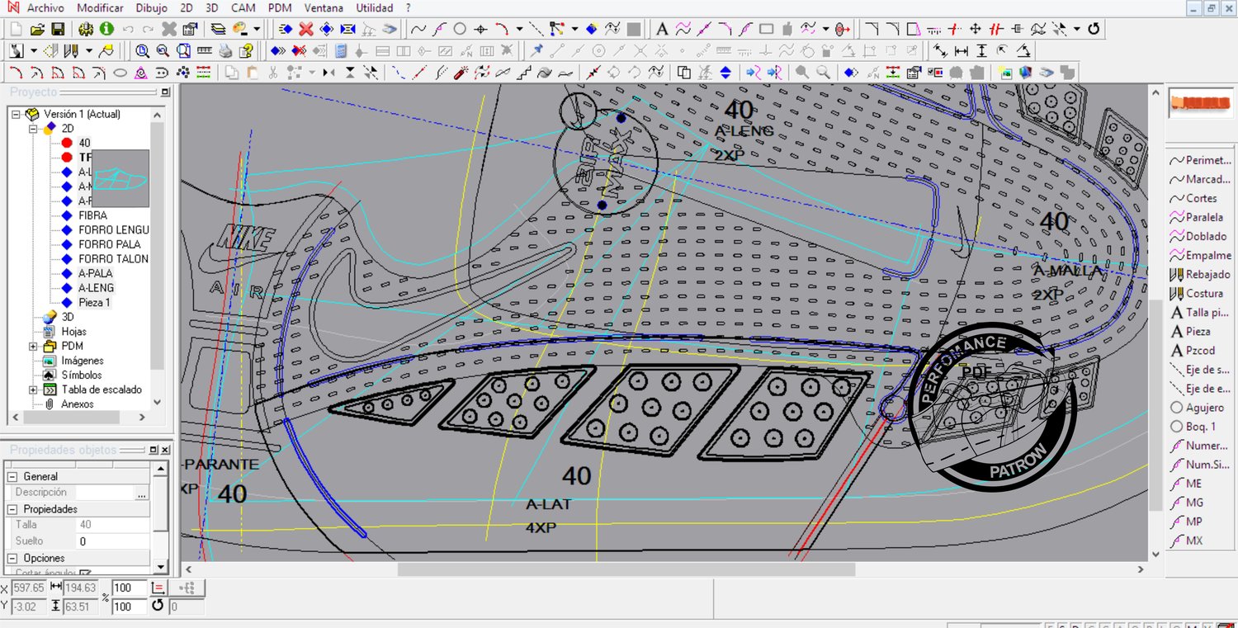Expand the PDM tree node
The width and height of the screenshot is (1238, 628).
click(34, 346)
